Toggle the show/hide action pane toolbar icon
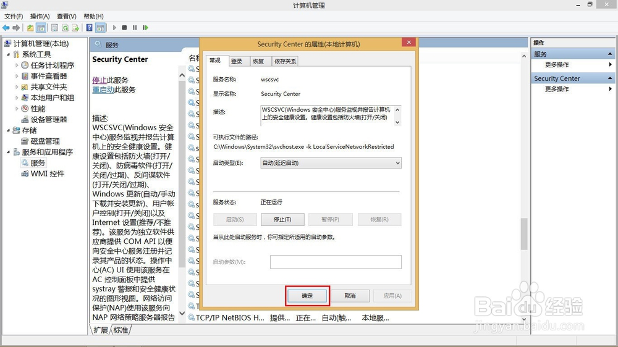This screenshot has height=347, width=618. tap(100, 28)
